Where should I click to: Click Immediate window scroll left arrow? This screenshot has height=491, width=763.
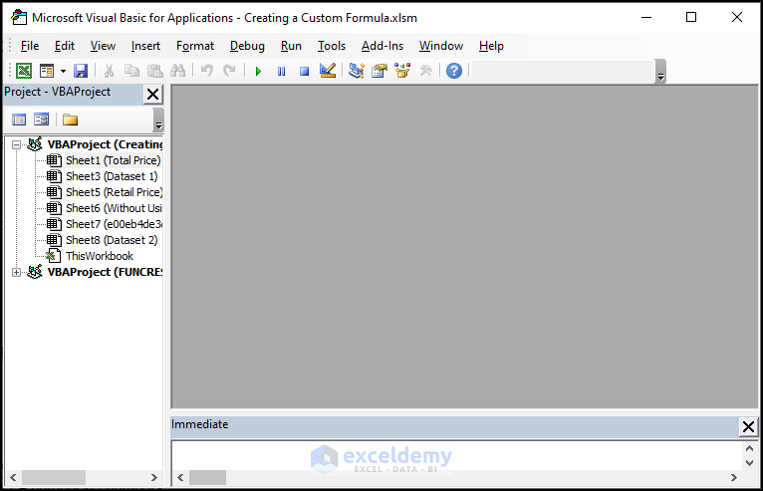click(x=180, y=477)
